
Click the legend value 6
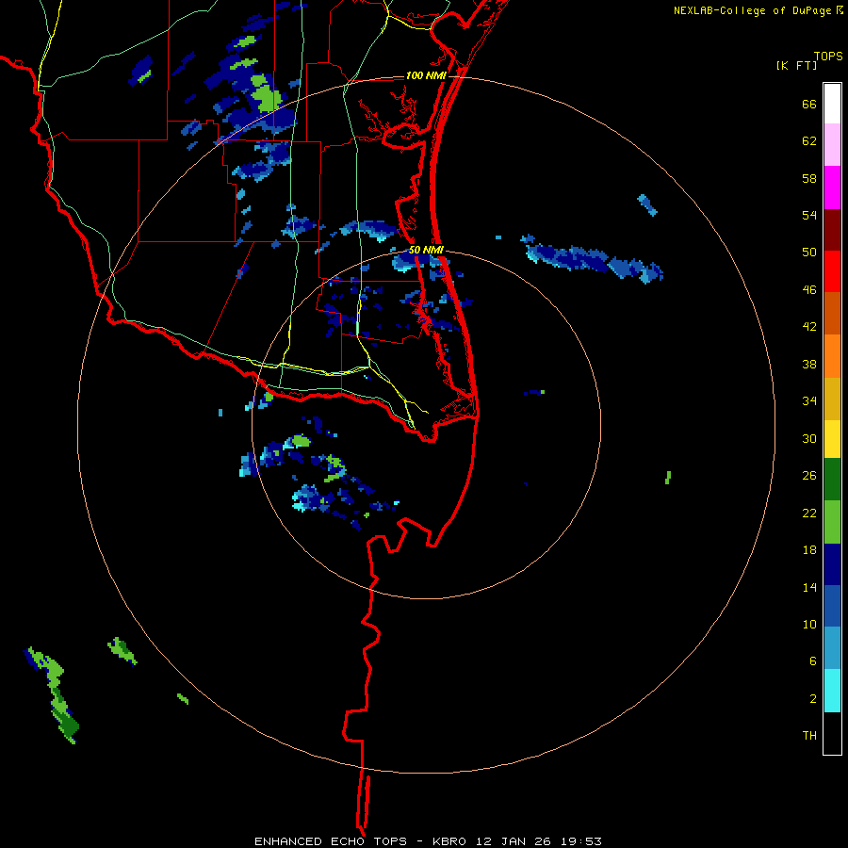click(813, 661)
